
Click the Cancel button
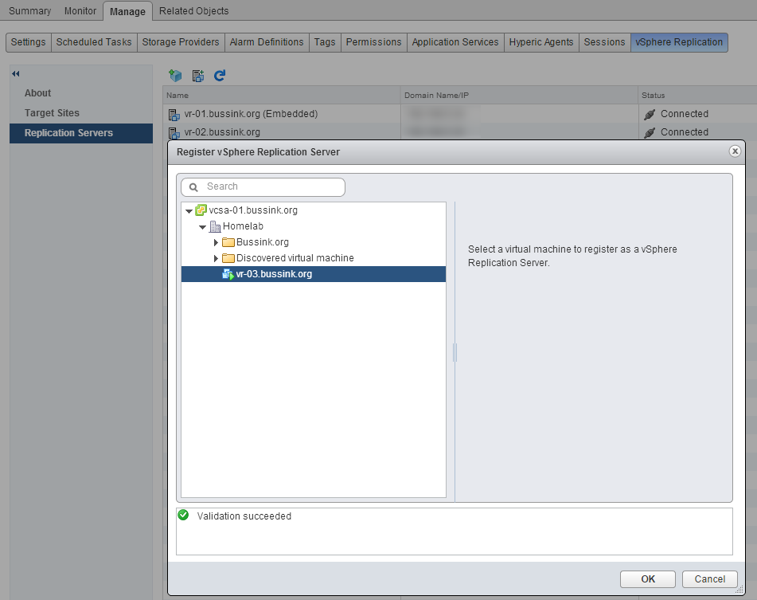pos(710,578)
